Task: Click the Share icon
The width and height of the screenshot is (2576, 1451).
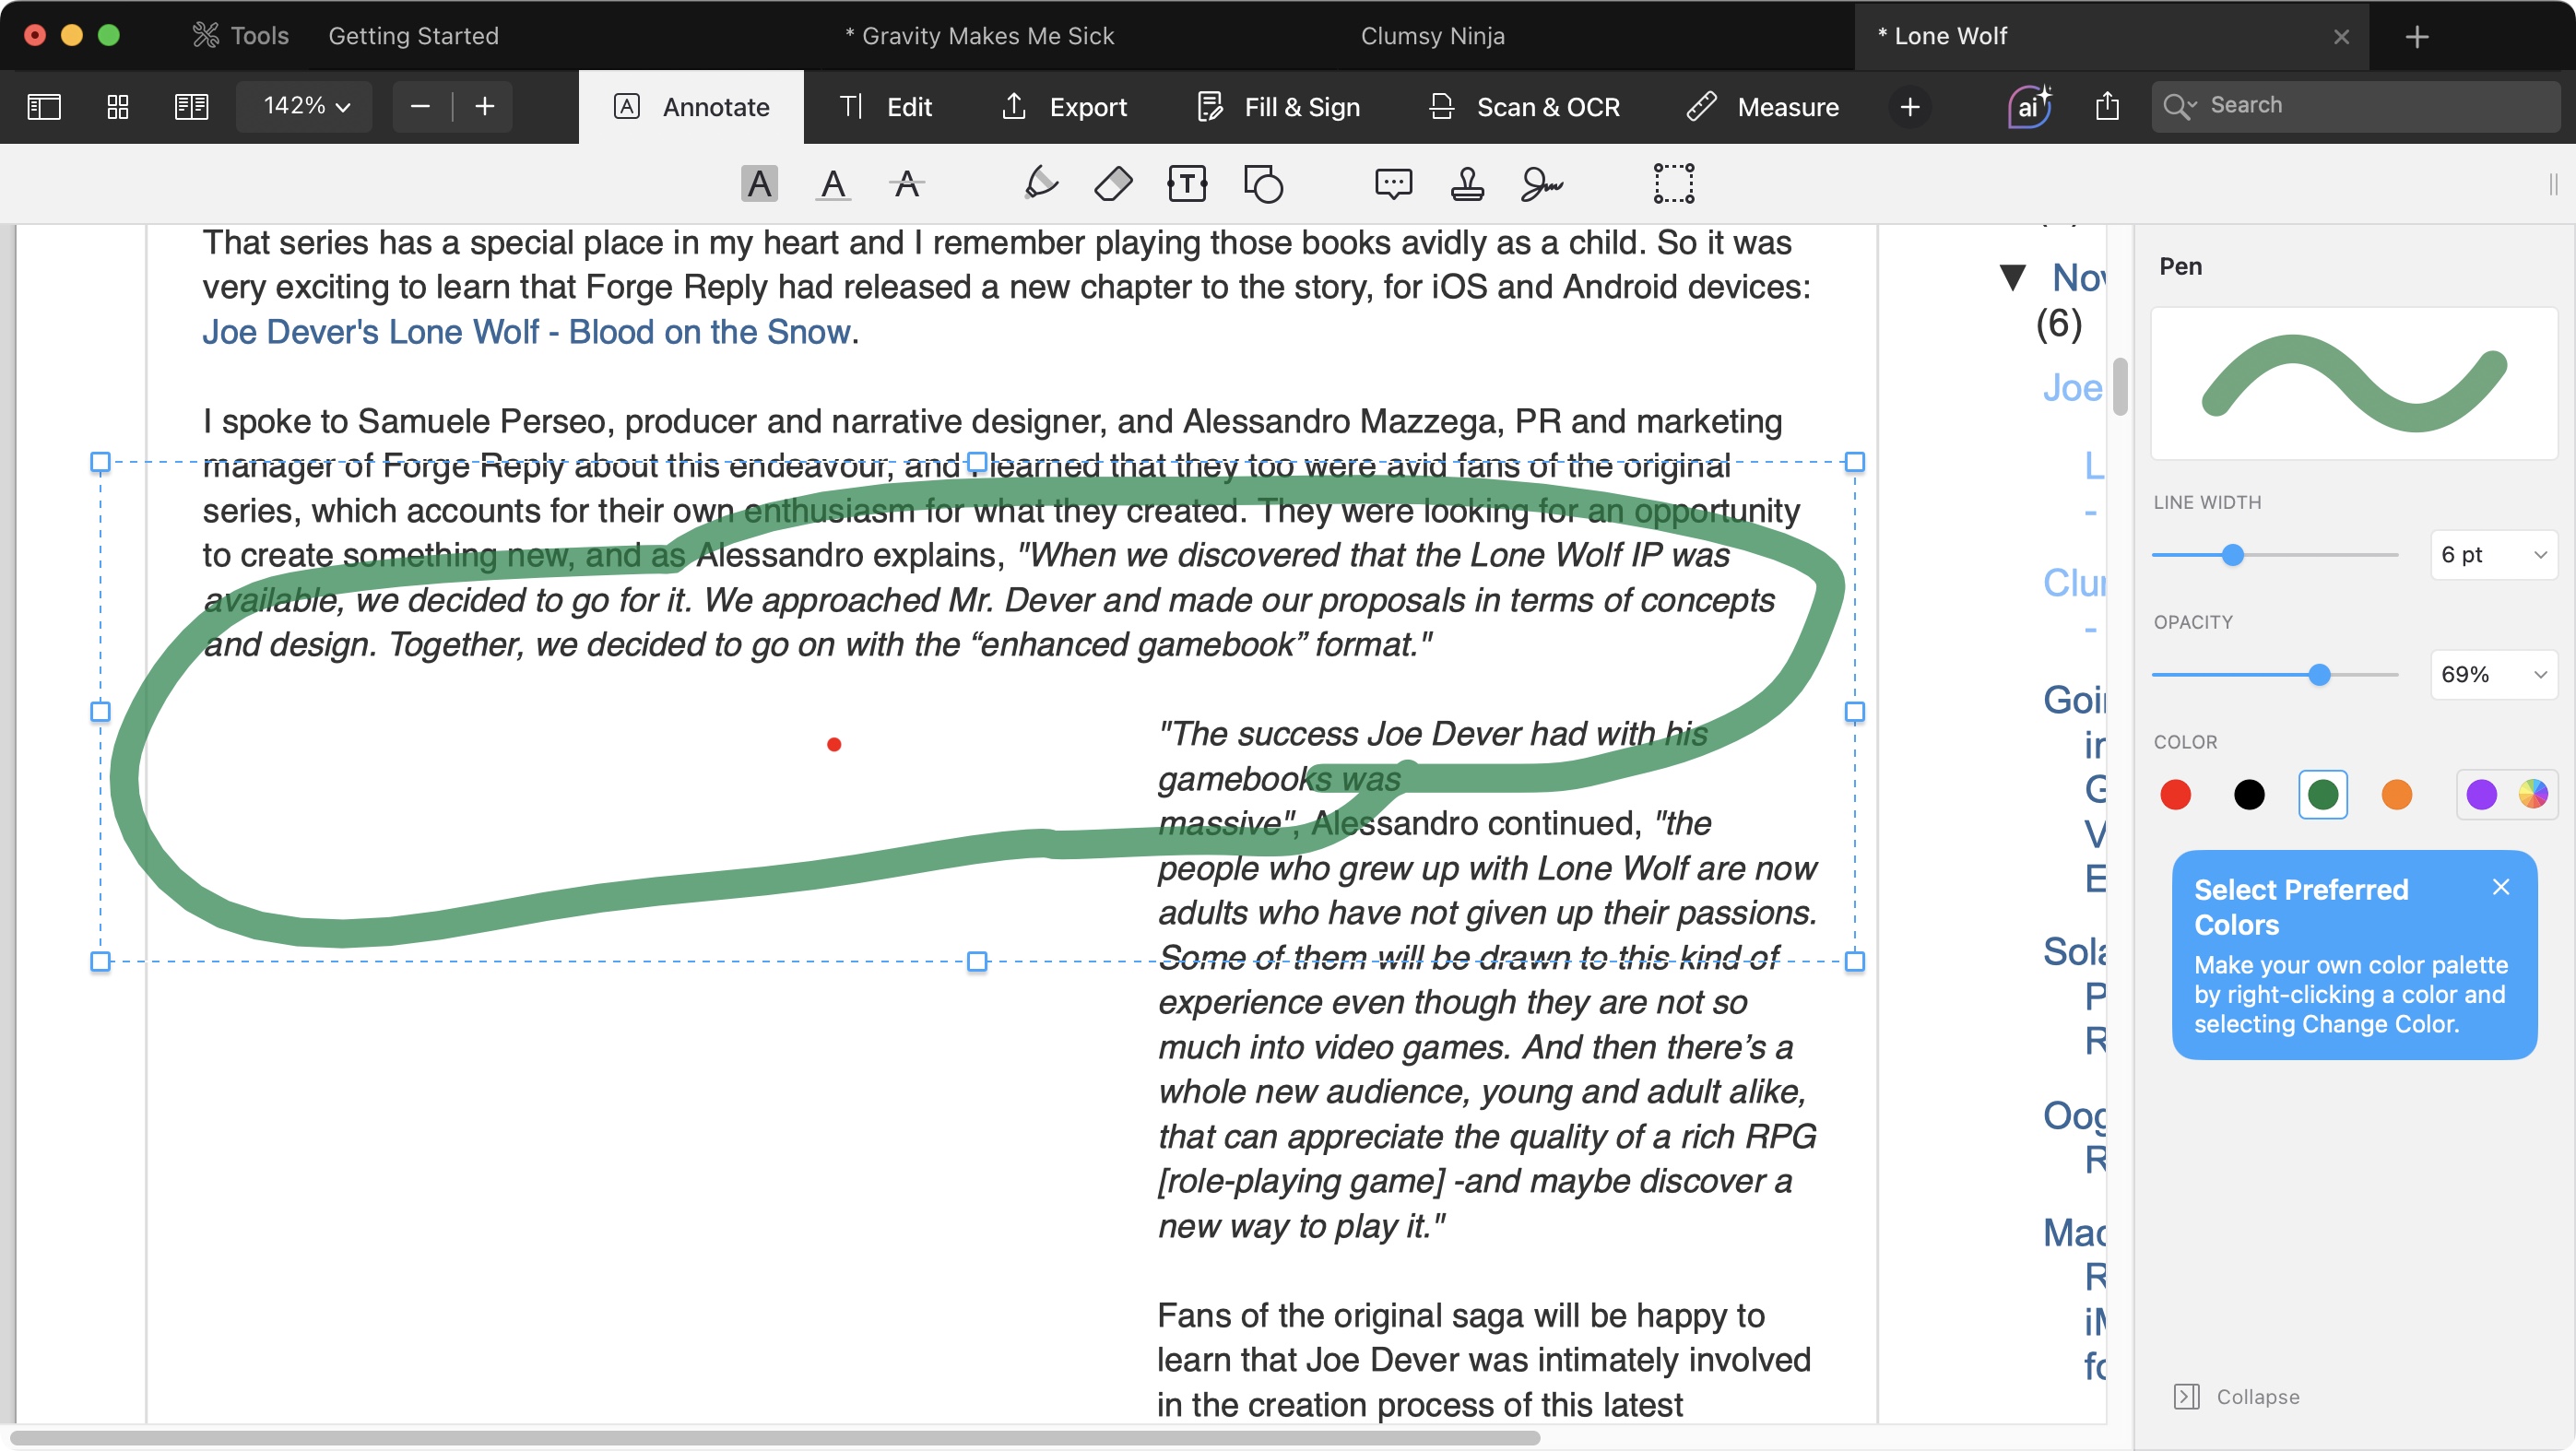Action: 2107,106
